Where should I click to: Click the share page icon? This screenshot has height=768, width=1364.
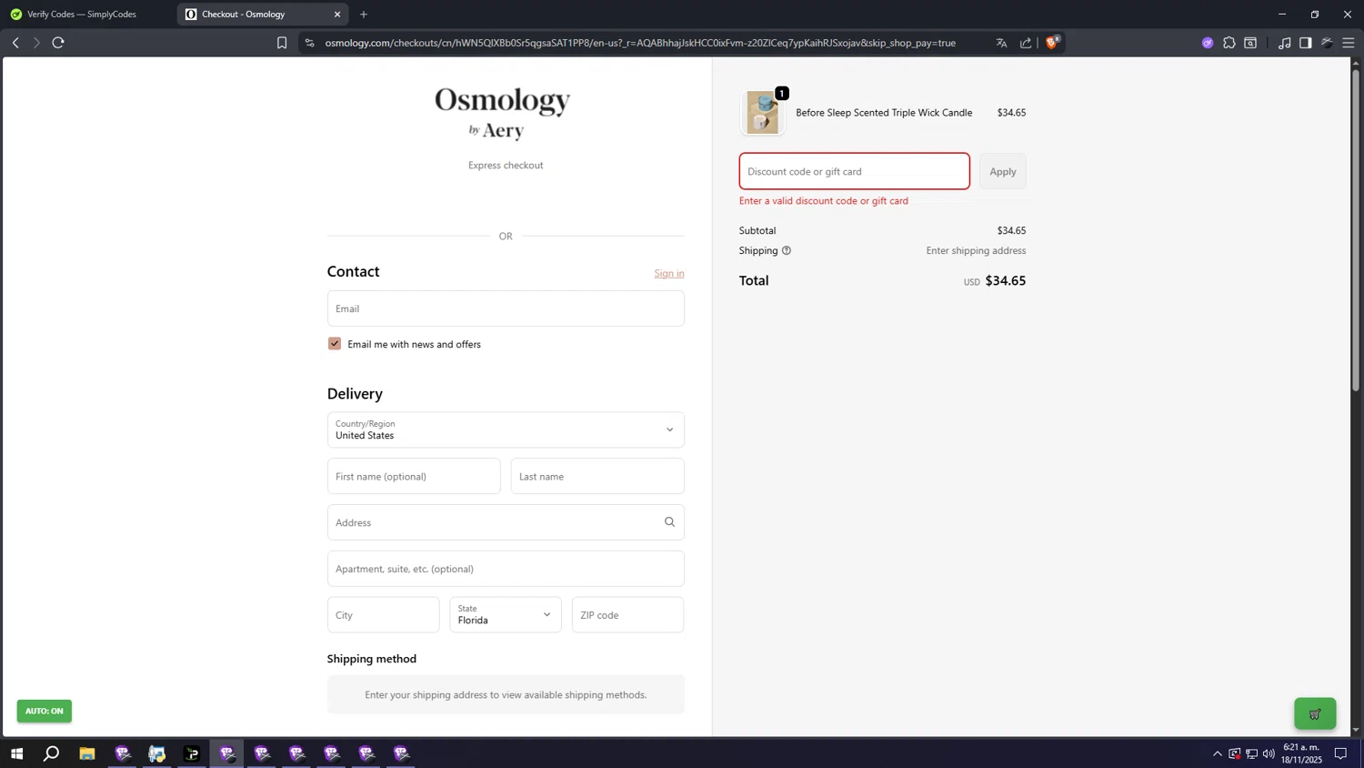click(x=1026, y=43)
